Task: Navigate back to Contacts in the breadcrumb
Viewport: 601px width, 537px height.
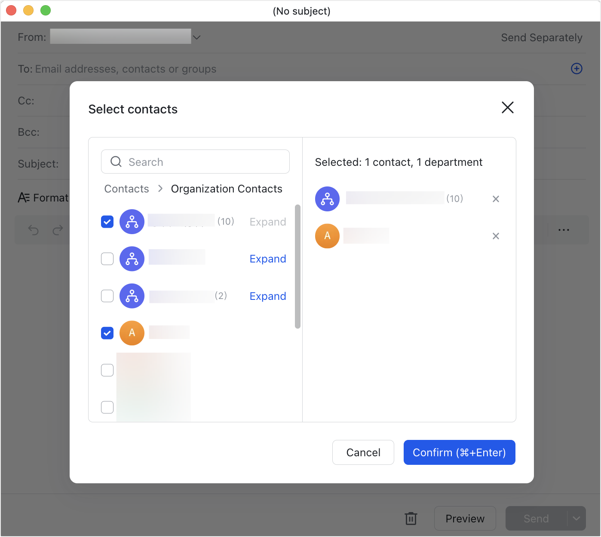Action: point(126,189)
